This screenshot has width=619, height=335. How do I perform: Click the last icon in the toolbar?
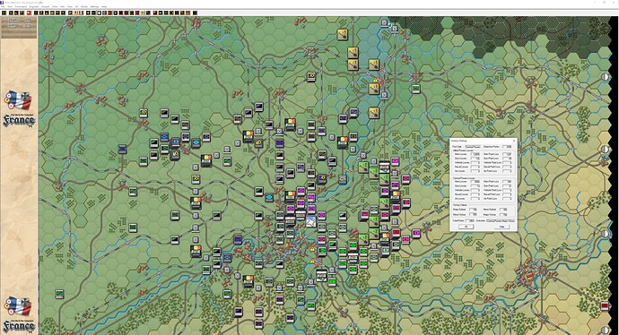coord(195,13)
